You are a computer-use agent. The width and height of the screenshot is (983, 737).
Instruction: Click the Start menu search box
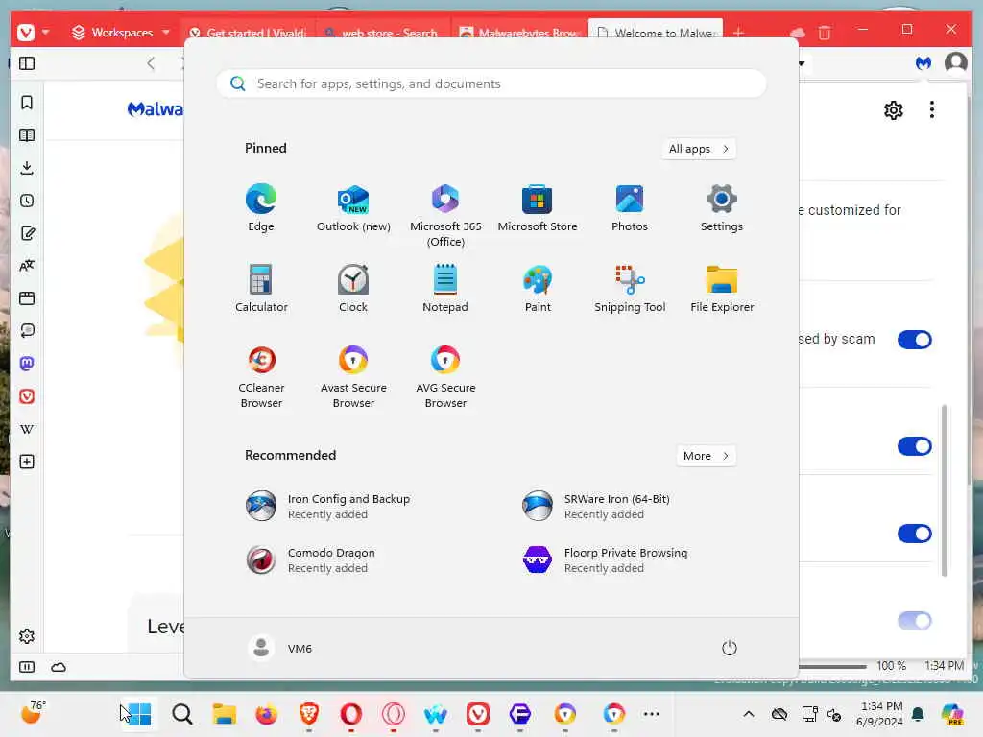click(x=491, y=83)
